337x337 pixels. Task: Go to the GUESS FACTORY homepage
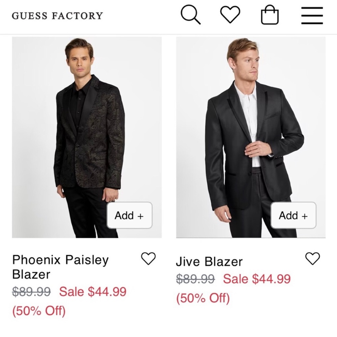pyautogui.click(x=57, y=16)
